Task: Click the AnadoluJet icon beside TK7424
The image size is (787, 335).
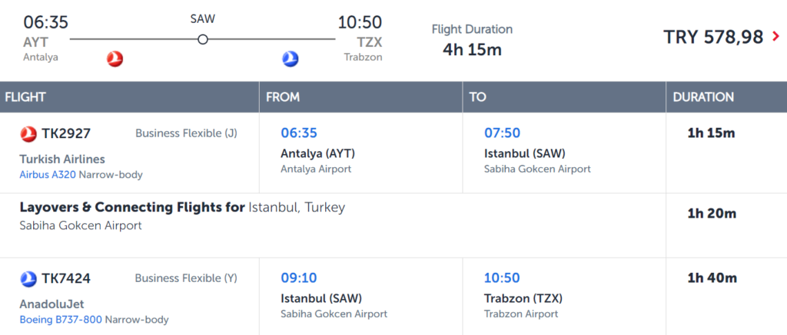Action: (x=28, y=278)
